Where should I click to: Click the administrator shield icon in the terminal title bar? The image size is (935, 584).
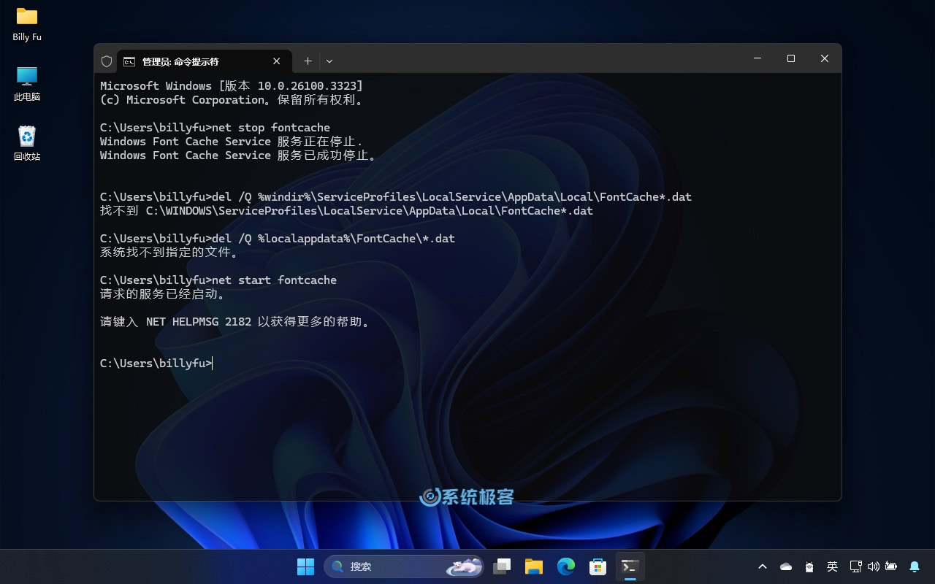tap(107, 61)
